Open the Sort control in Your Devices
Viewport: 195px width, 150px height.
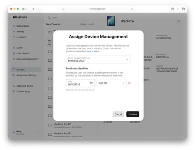[91, 24]
